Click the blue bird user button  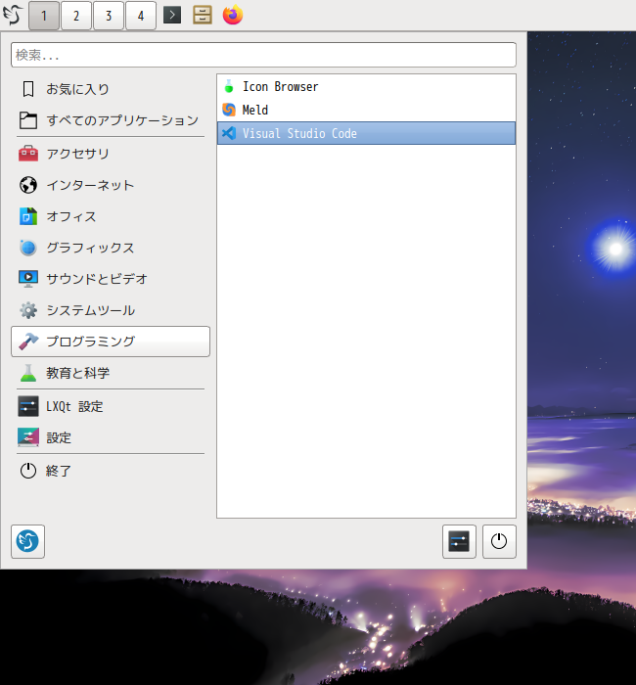27,541
